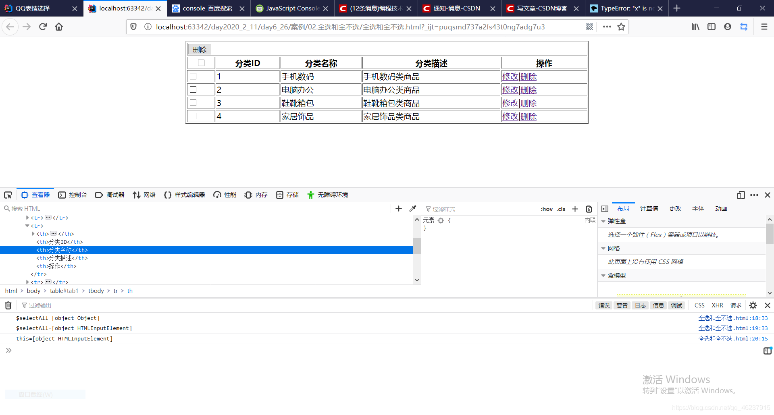Toggle responsive design mode icon

tap(741, 195)
